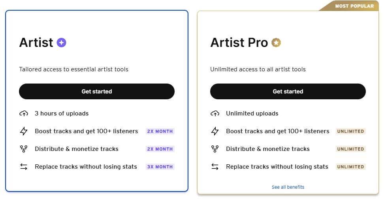This screenshot has width=384, height=199.
Task: Click the replace arrows icon in Artist plan
Action: tap(24, 167)
